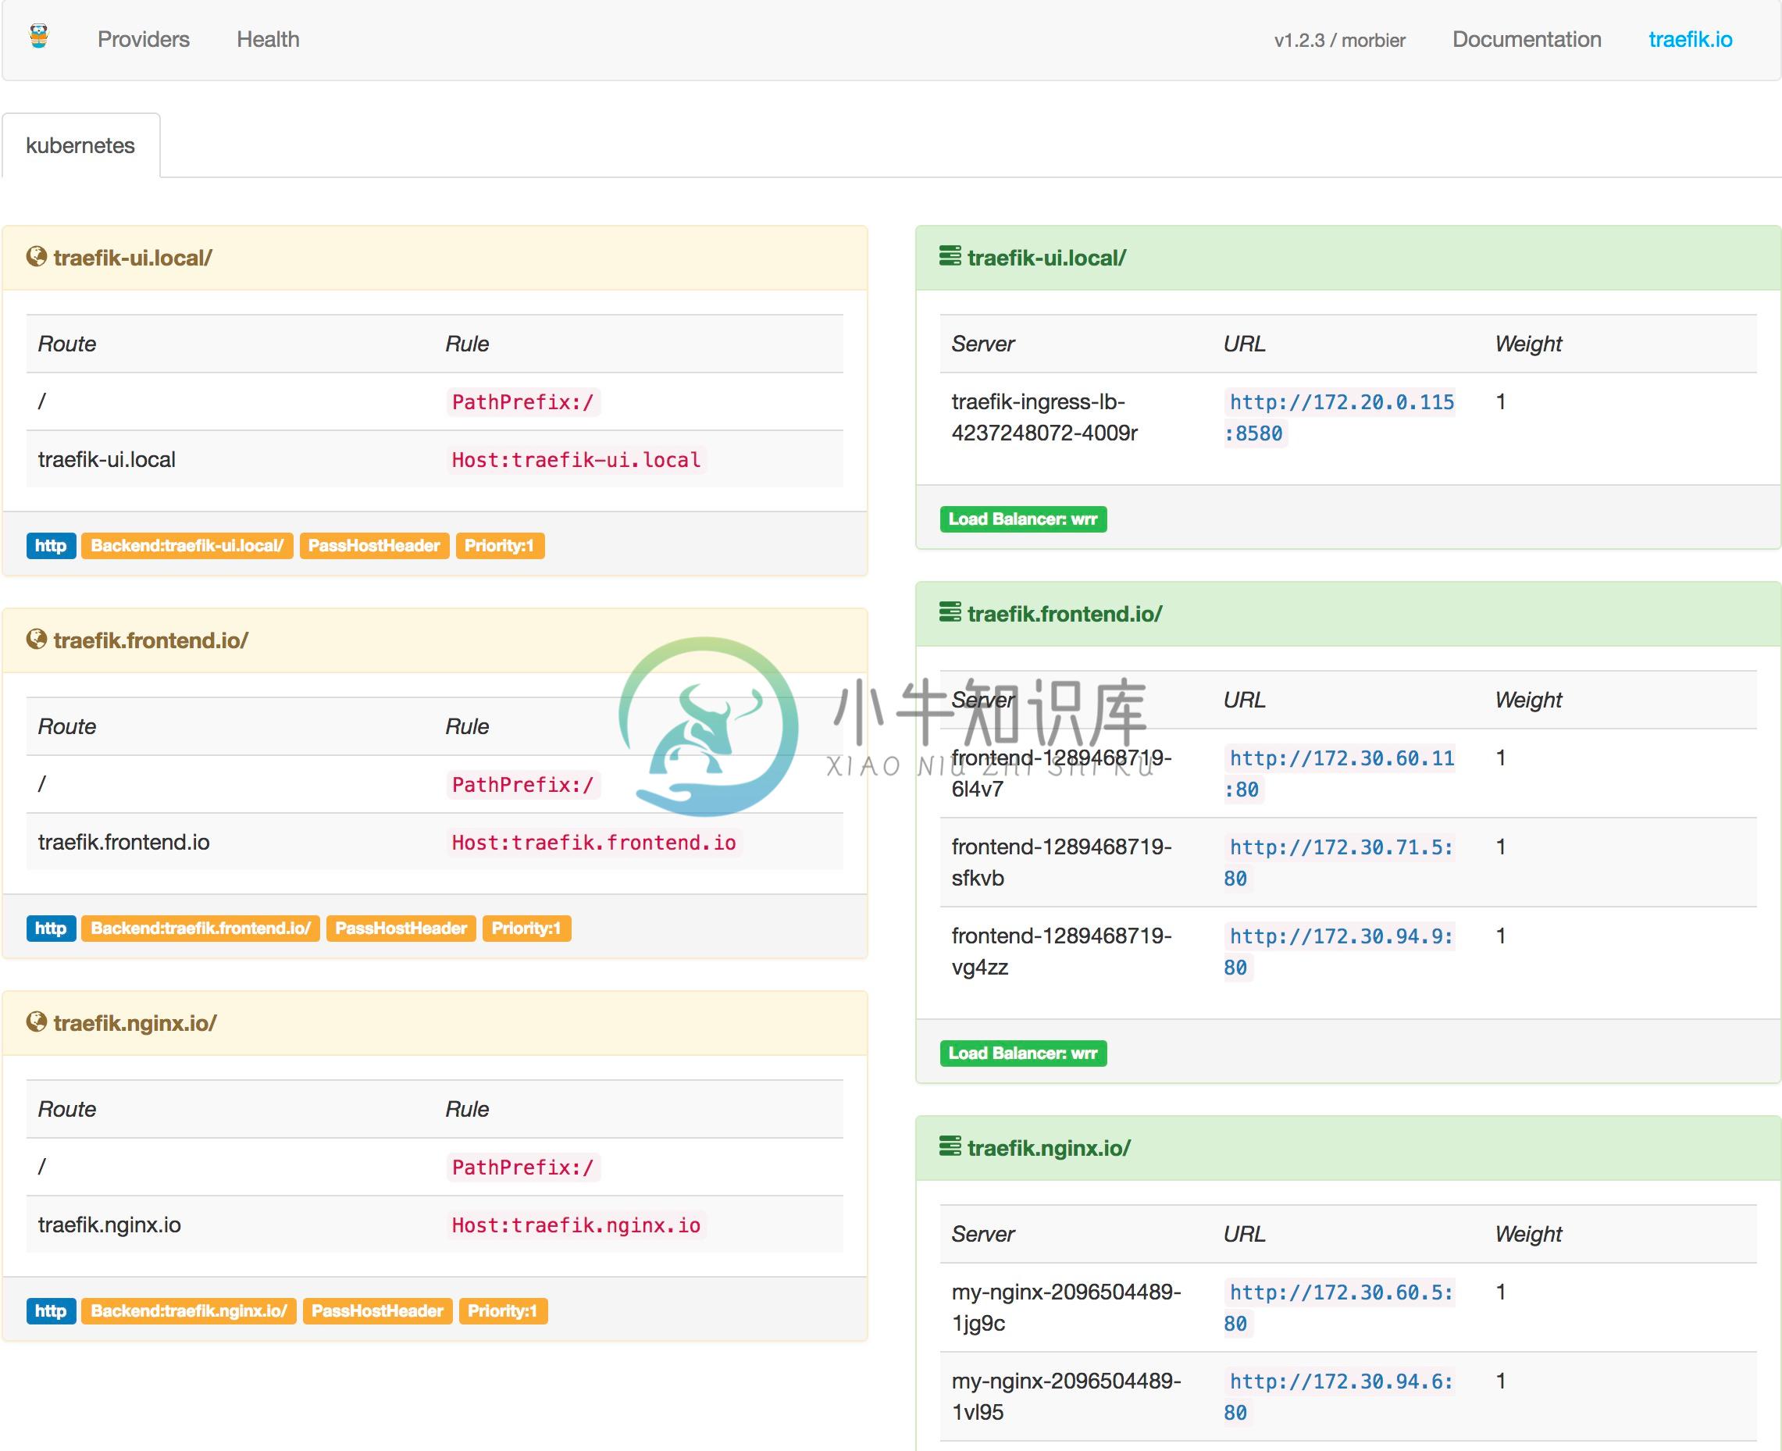Select the kubernetes tab
Viewport: 1782px width, 1451px height.
click(80, 145)
